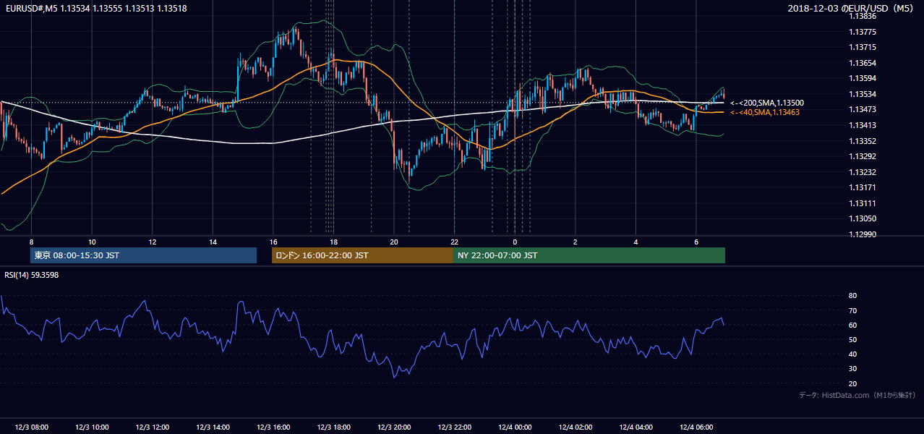Click price axis label 1.13292
924x434 pixels.
click(x=863, y=156)
